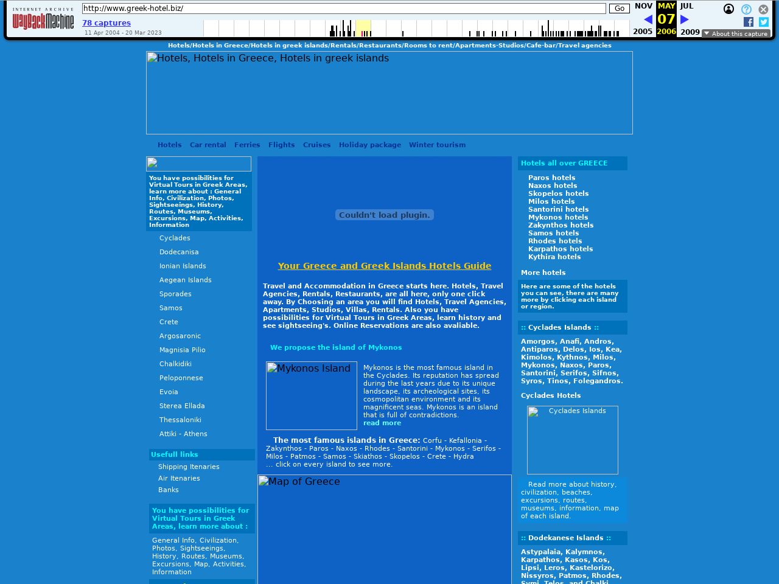Jump to 2005 capture year
This screenshot has height=584, width=779.
coord(642,32)
